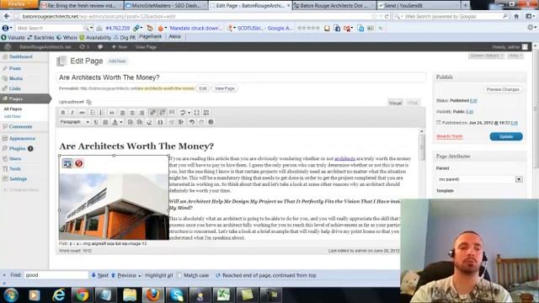Switch to the HTML editor tab
This screenshot has height=303, width=539.
[412, 103]
